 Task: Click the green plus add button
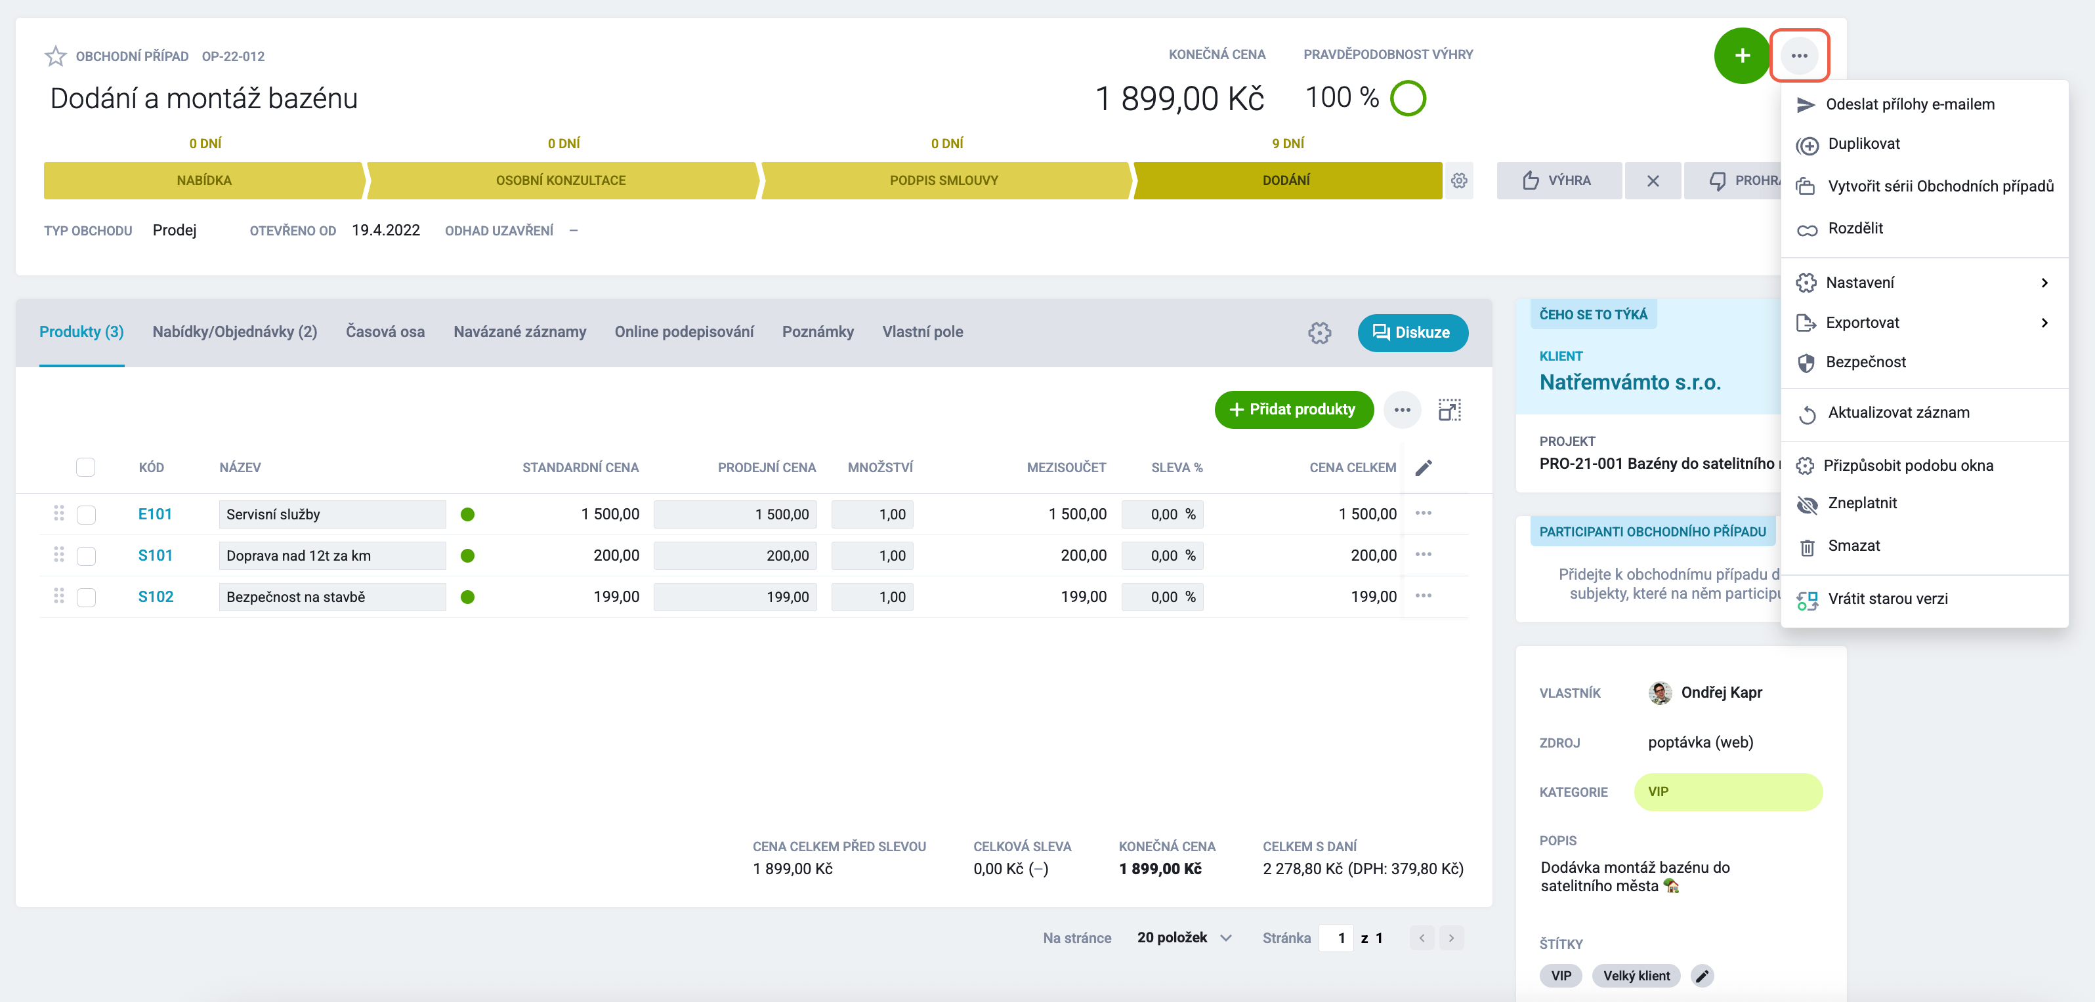pyautogui.click(x=1741, y=55)
